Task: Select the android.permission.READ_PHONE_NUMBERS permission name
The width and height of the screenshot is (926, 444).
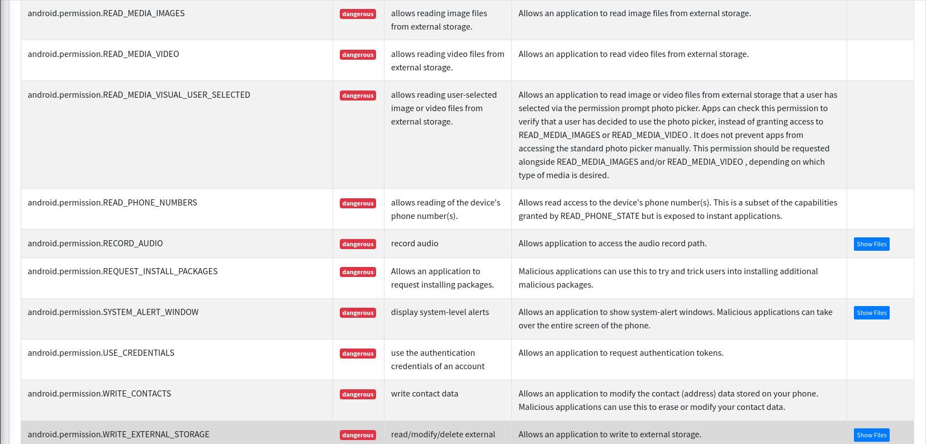Action: 112,203
